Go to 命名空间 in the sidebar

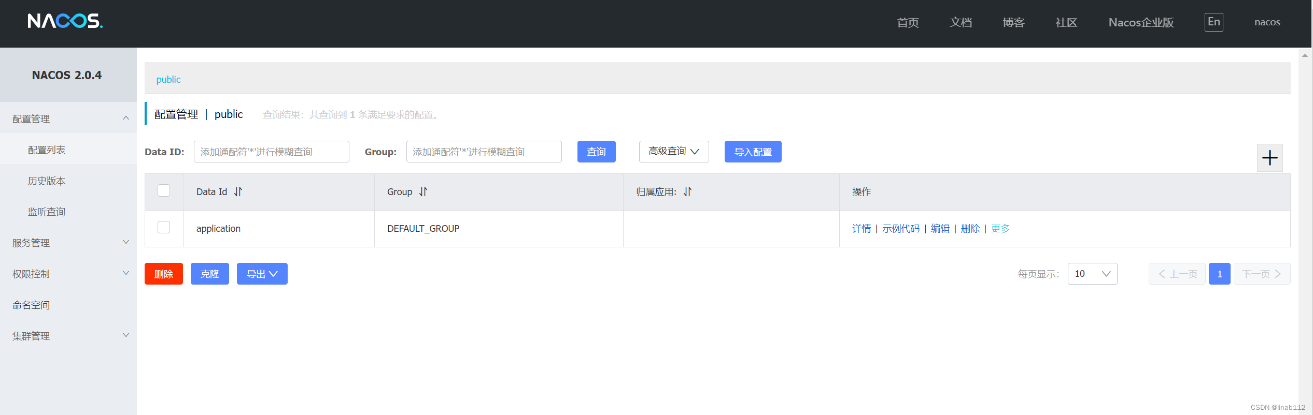(x=68, y=305)
